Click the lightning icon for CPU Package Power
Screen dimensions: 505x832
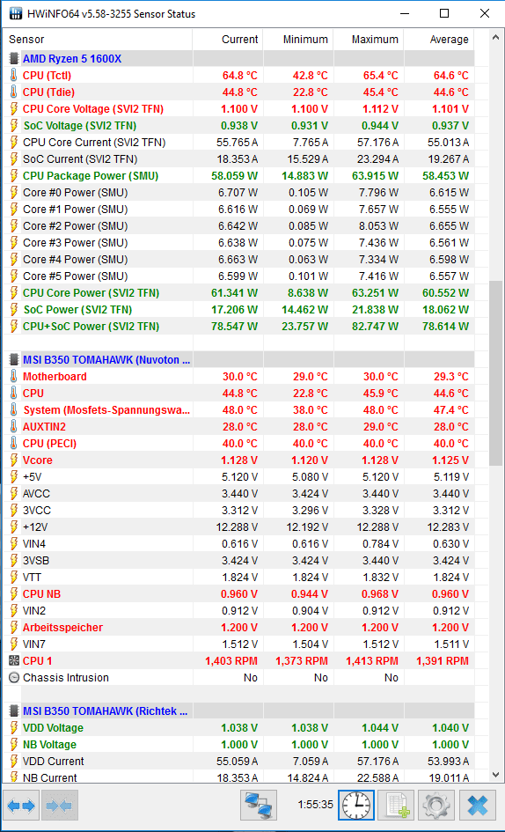coord(14,175)
